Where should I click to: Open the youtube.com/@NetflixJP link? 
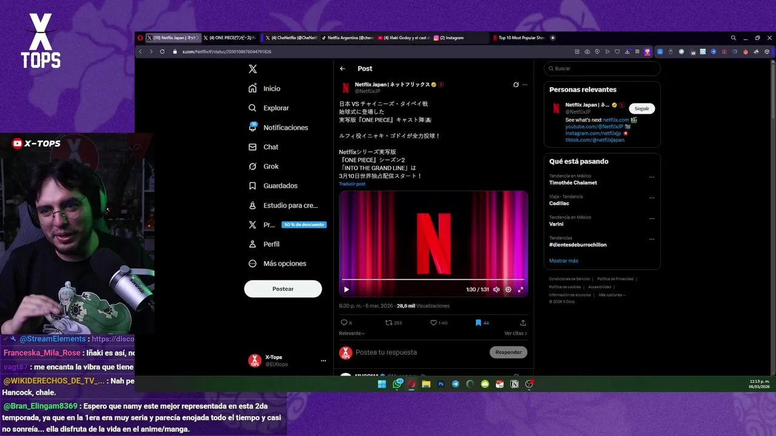coord(594,127)
